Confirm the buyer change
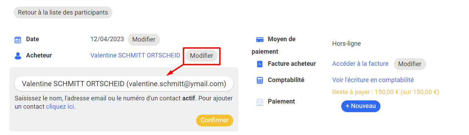This screenshot has width=469, height=135. point(215,120)
